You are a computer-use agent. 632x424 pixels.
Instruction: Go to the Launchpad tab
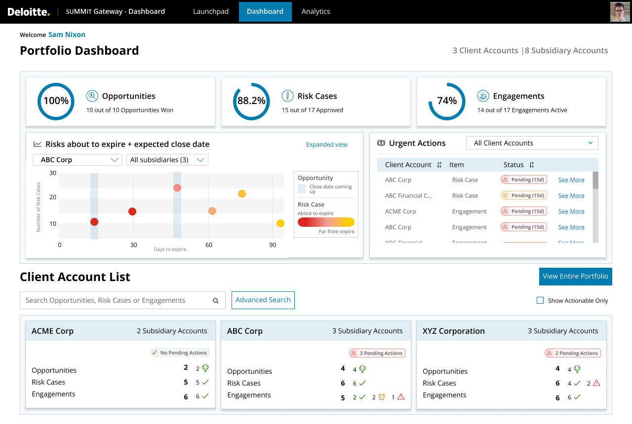pos(211,11)
